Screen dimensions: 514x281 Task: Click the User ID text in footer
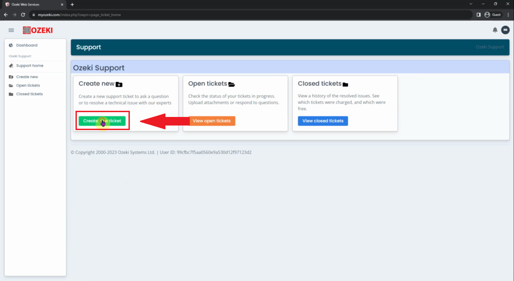pyautogui.click(x=206, y=152)
